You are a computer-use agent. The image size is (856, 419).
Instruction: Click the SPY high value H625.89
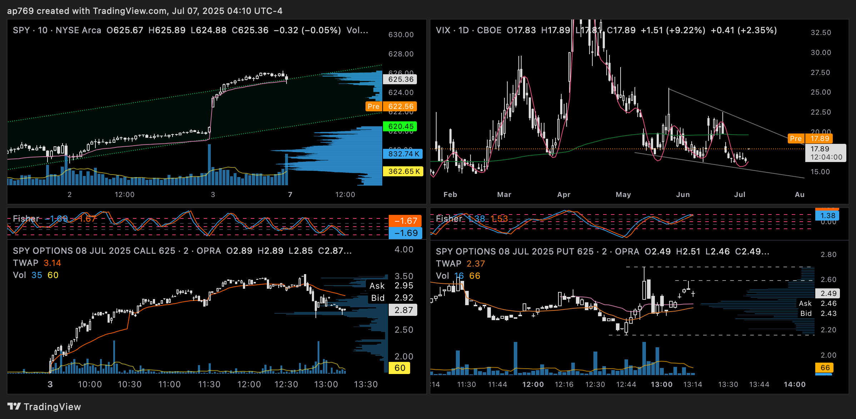(x=167, y=30)
